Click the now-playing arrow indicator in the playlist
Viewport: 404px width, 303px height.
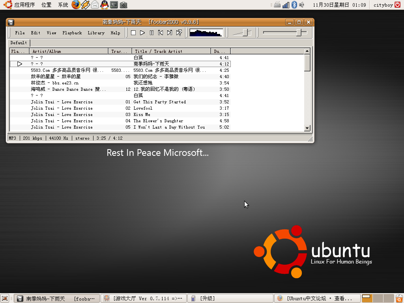pos(20,64)
